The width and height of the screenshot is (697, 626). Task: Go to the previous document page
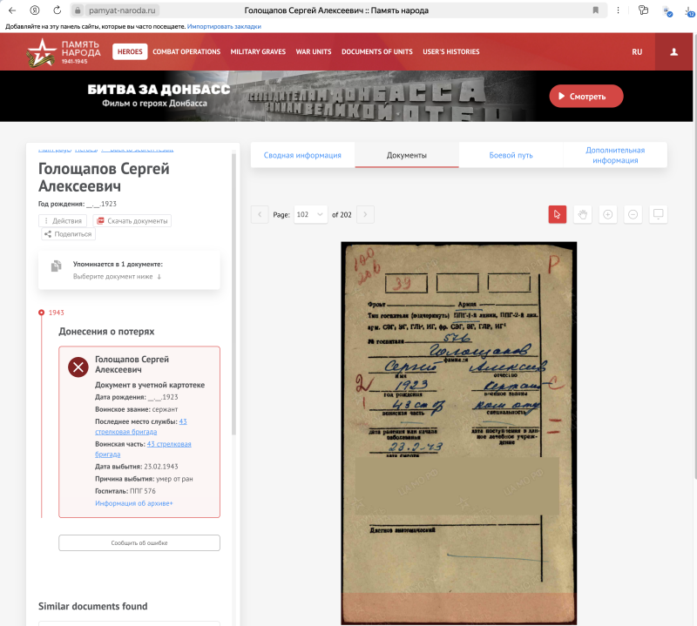click(x=260, y=214)
